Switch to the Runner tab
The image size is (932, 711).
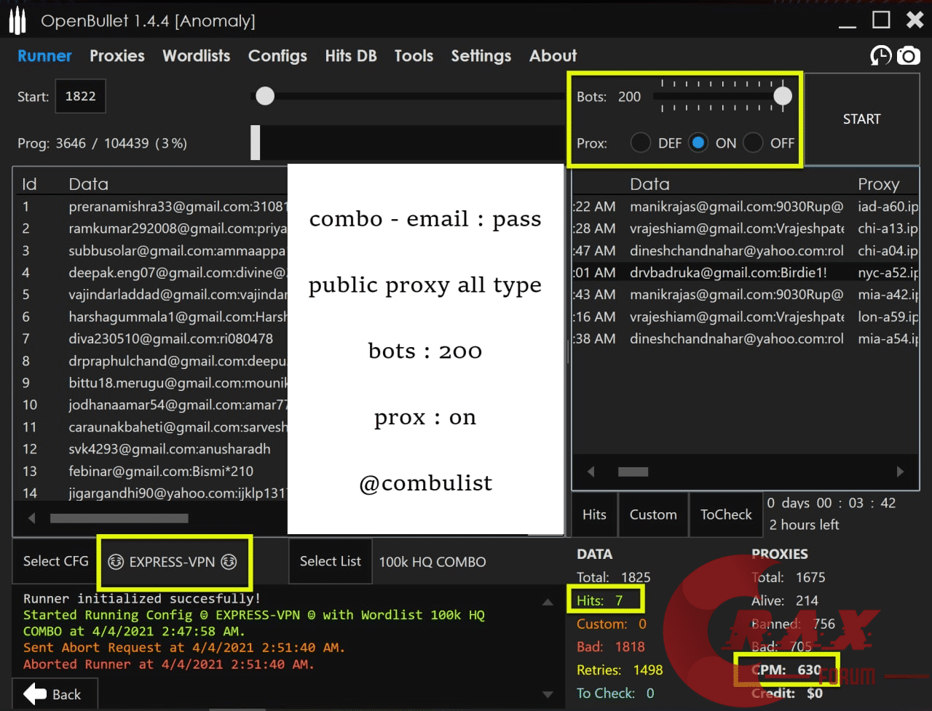[x=44, y=56]
